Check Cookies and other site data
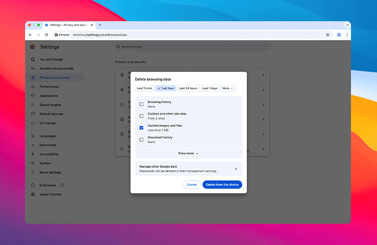 coord(141,116)
